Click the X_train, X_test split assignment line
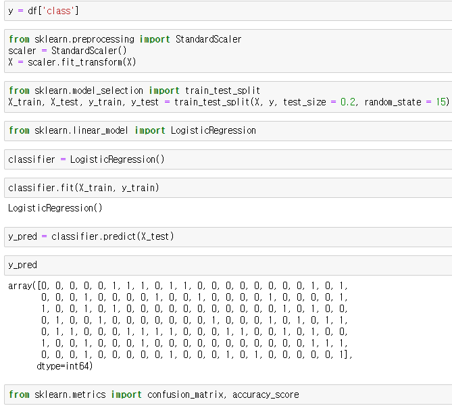 [x=229, y=102]
